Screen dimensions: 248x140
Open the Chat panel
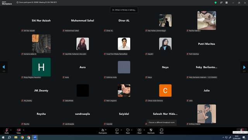(117, 131)
